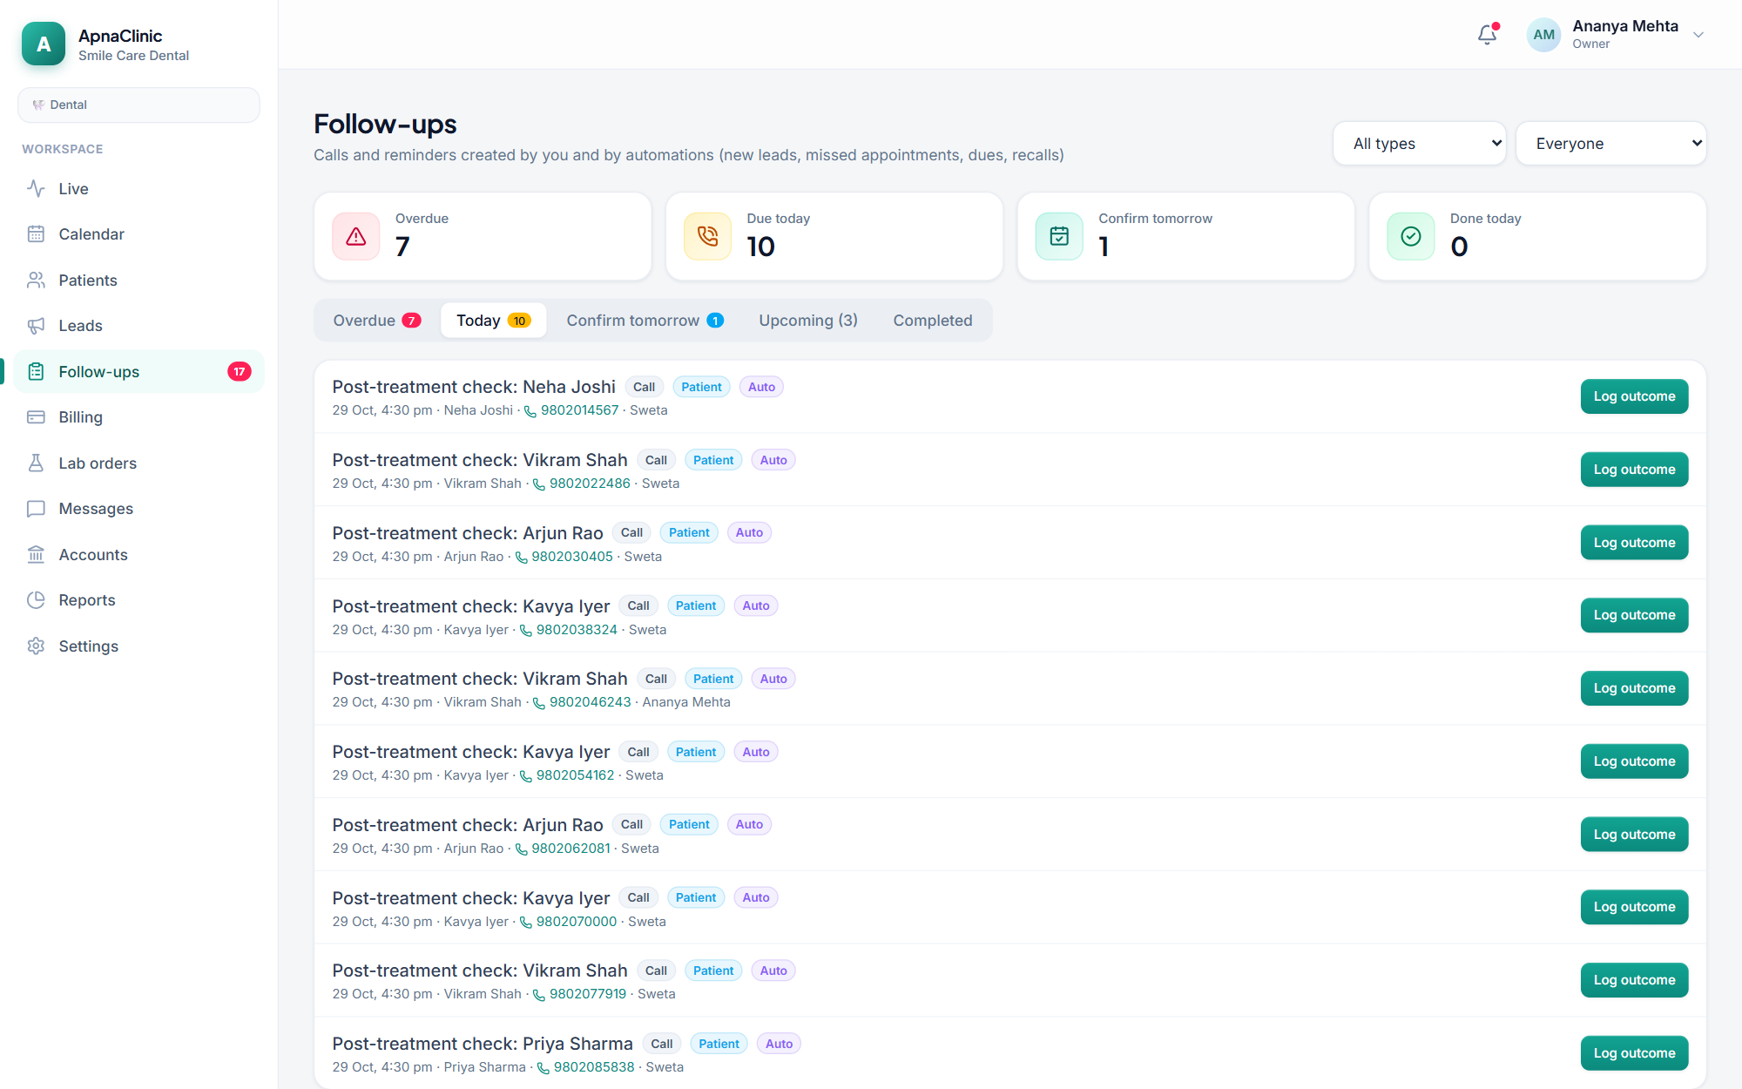1742x1089 pixels.
Task: Click the AM user avatar
Action: click(x=1544, y=35)
